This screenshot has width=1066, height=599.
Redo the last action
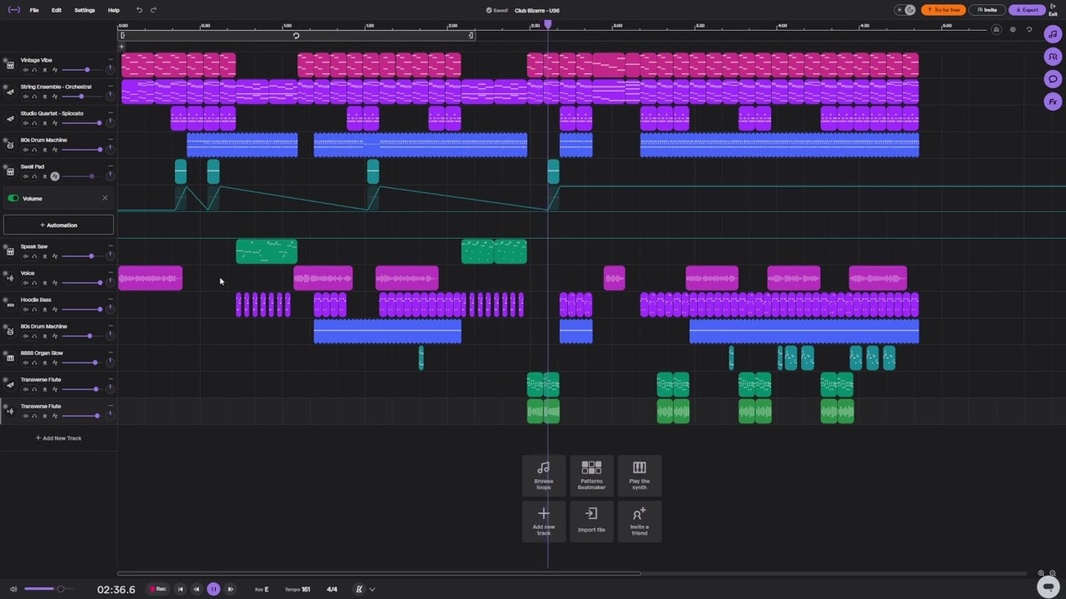(x=153, y=10)
